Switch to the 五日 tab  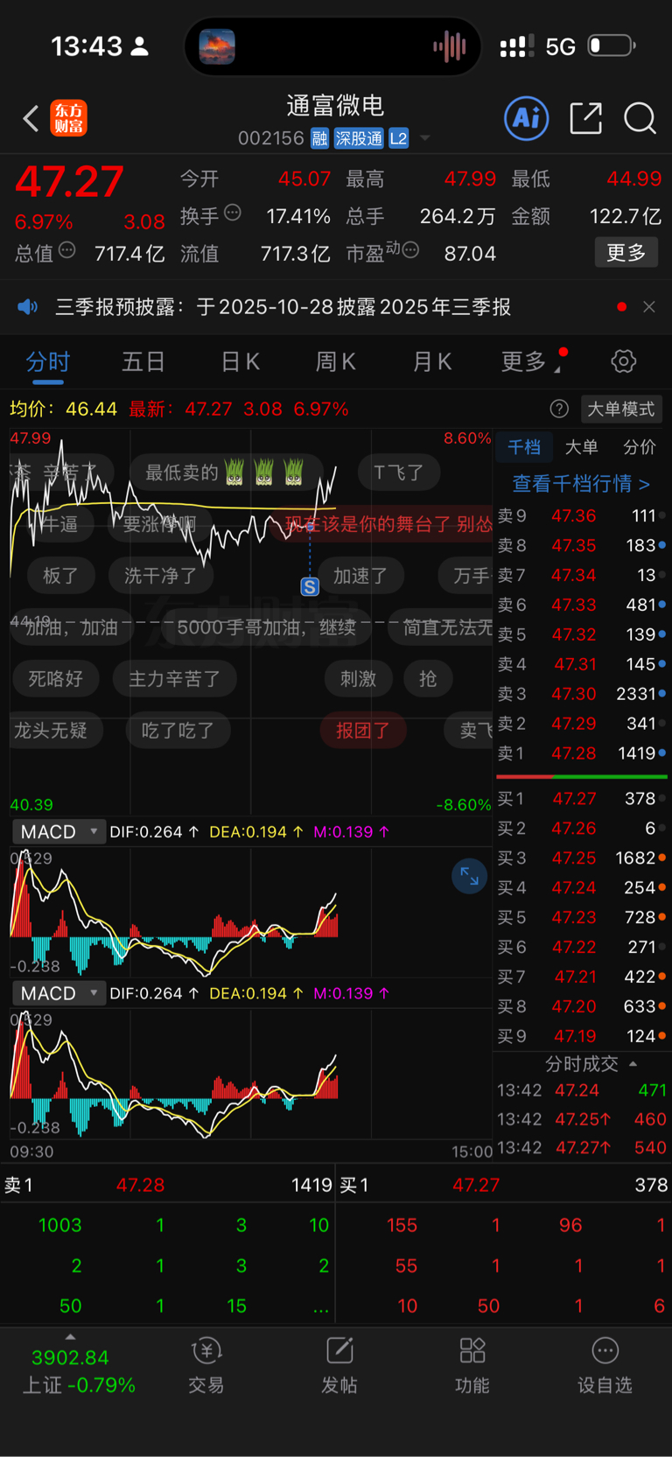143,361
